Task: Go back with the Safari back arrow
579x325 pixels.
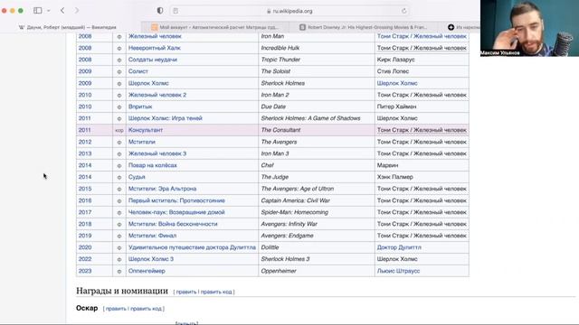Action: (62, 11)
